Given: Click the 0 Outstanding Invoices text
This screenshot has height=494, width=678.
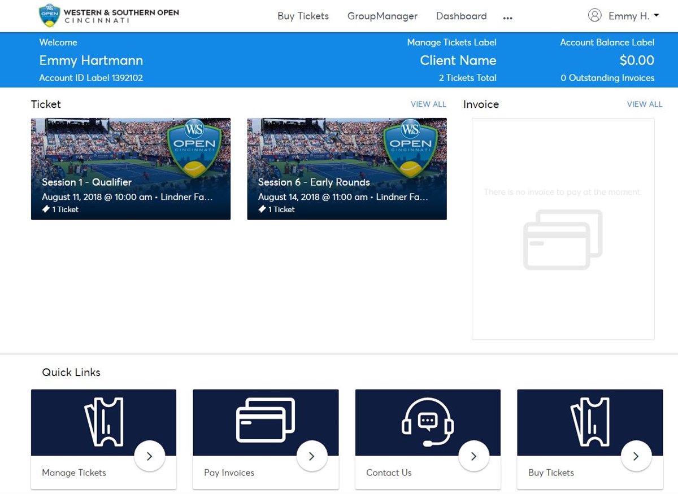Looking at the screenshot, I should [607, 78].
